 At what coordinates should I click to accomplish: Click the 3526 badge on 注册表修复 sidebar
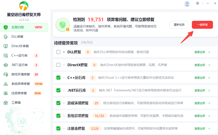[x=37, y=93]
